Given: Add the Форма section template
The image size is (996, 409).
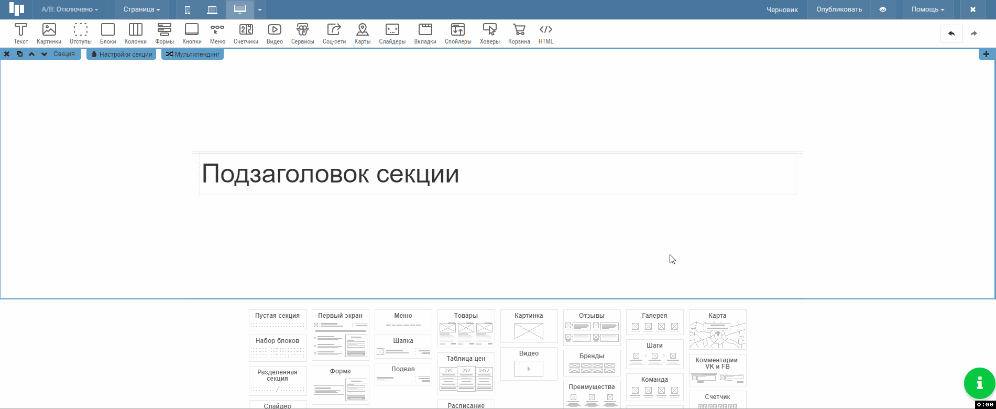Looking at the screenshot, I should click(x=340, y=385).
